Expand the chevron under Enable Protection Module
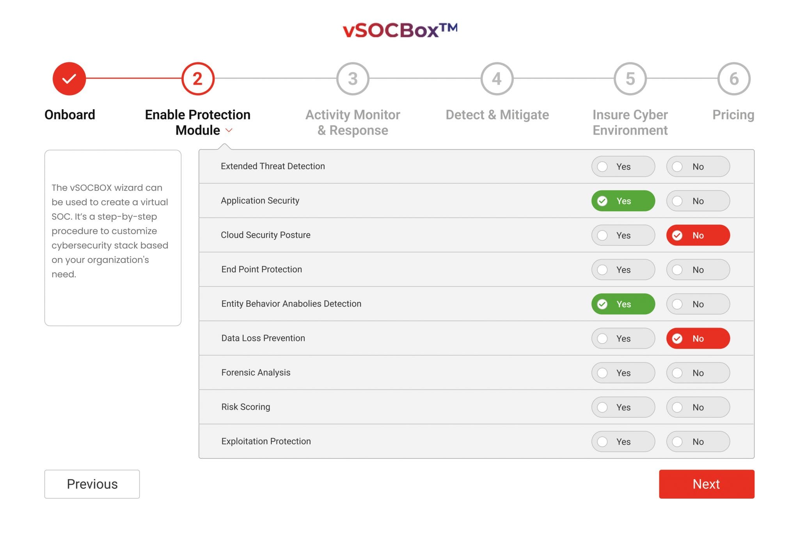This screenshot has height=533, width=799. click(229, 131)
